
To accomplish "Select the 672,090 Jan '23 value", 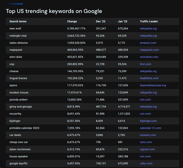I will pyautogui.click(x=123, y=163).
